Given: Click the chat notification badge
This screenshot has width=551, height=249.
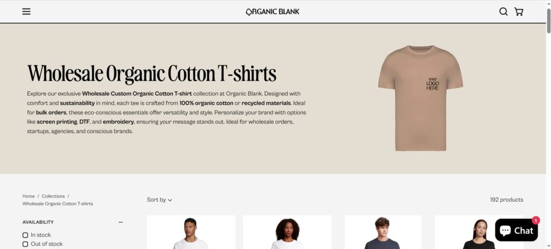Looking at the screenshot, I should pos(535,220).
